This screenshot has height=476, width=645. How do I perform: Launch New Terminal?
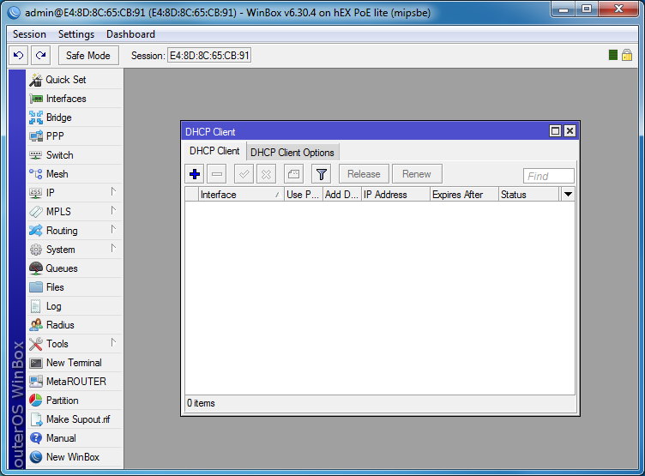(75, 363)
